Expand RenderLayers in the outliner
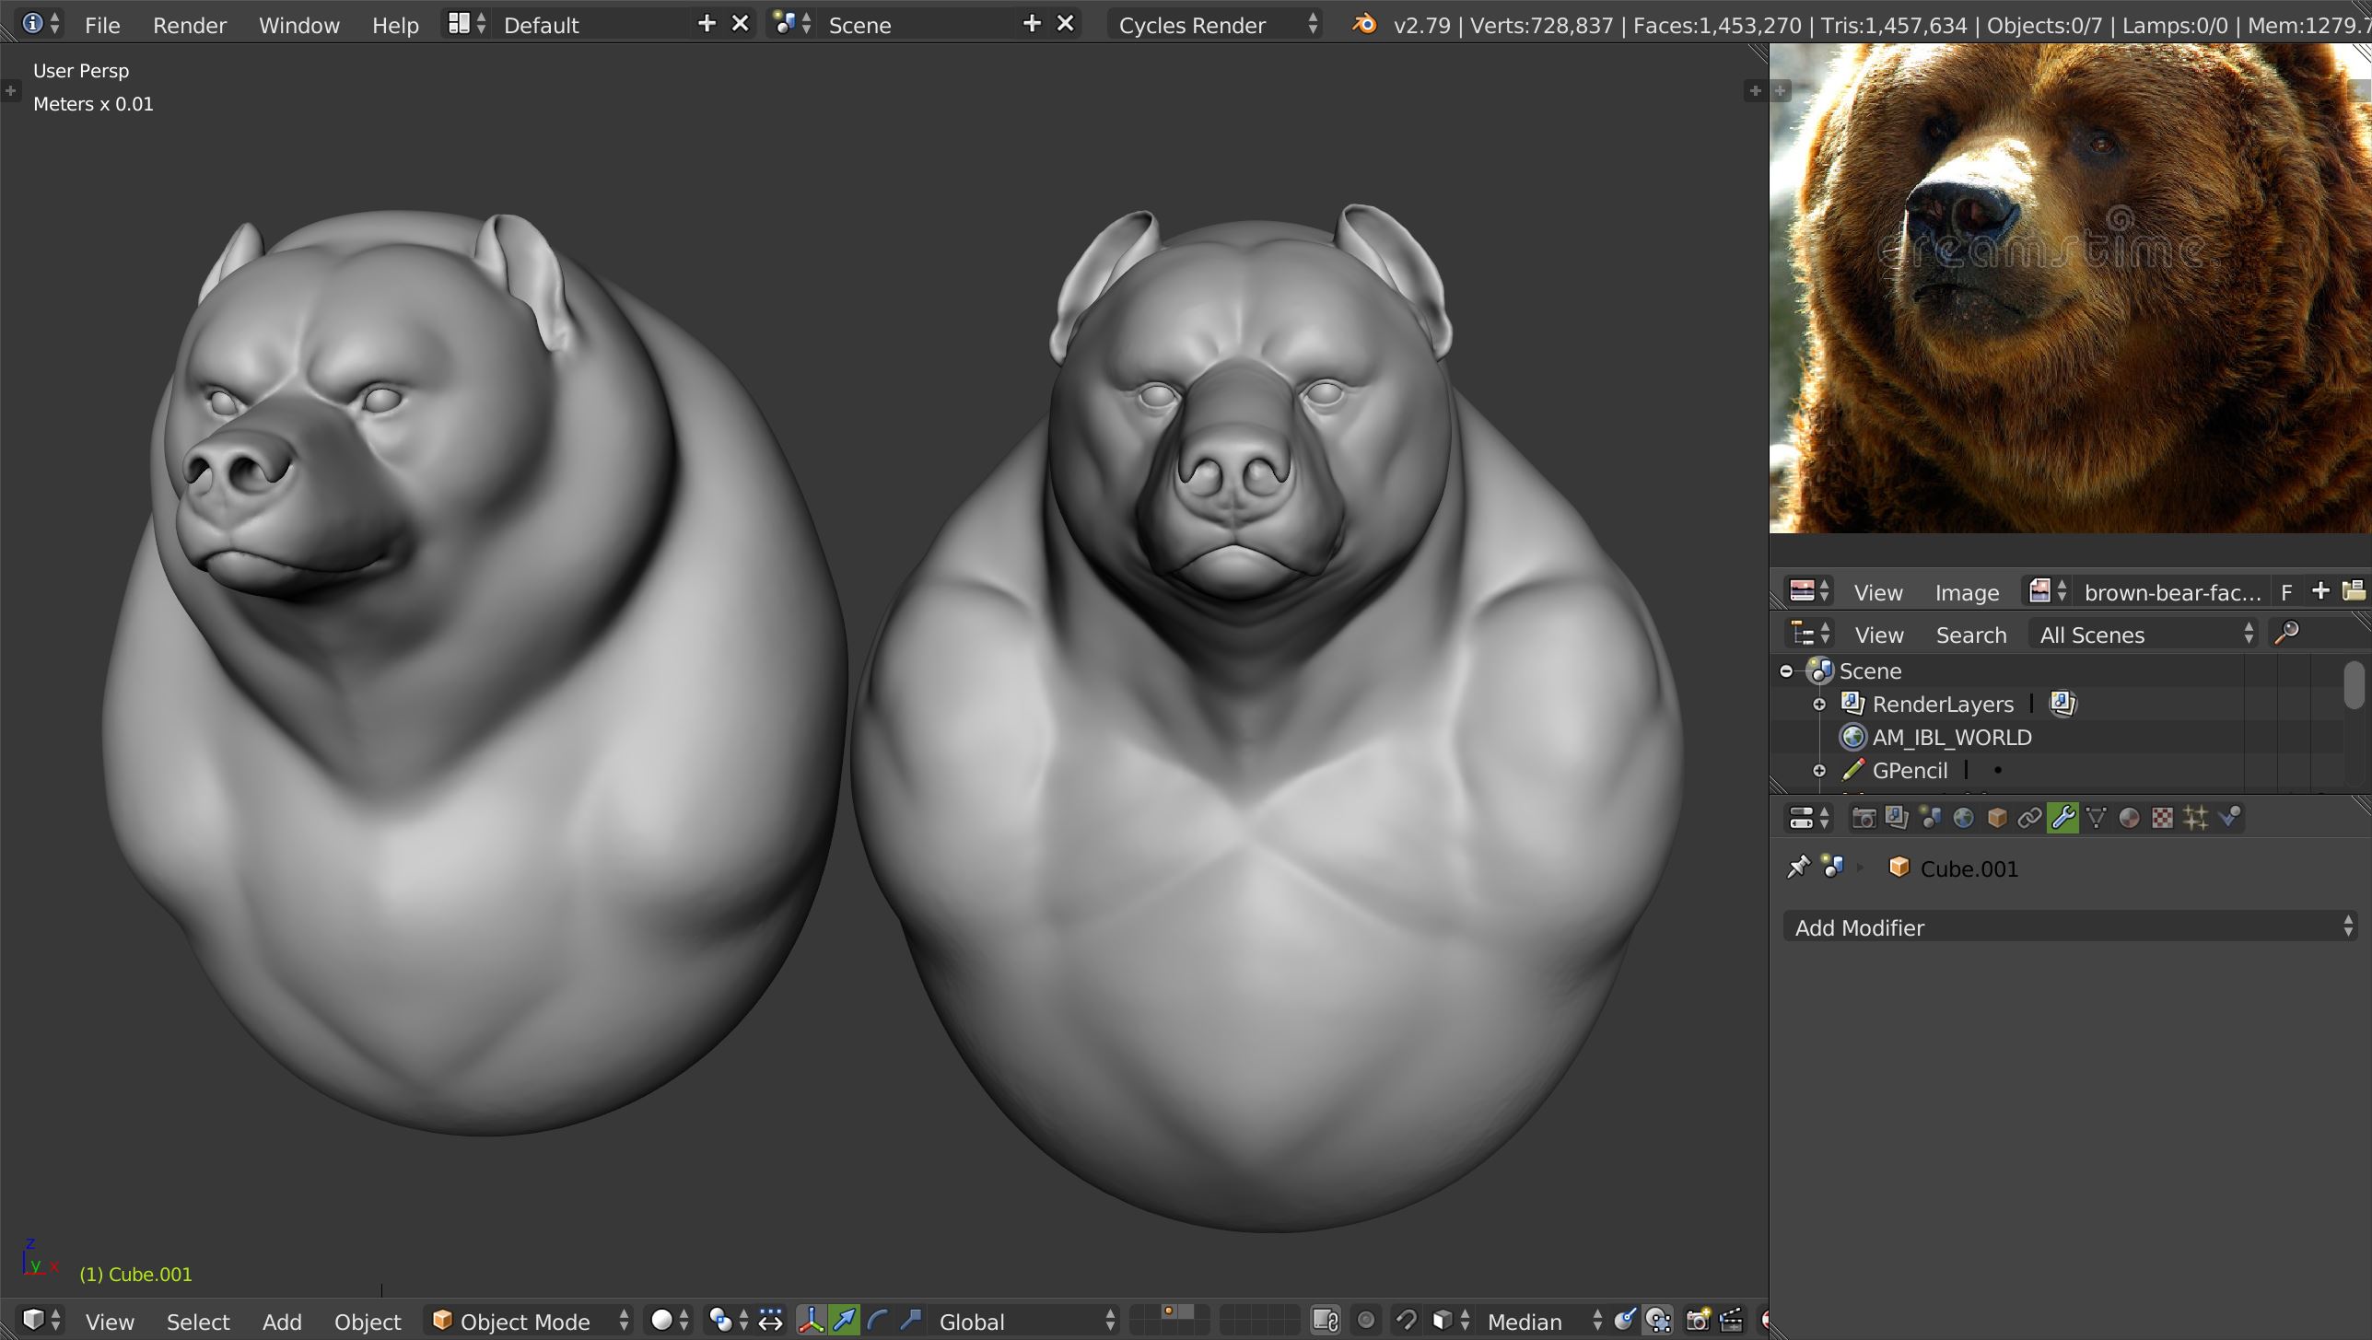This screenshot has height=1340, width=2372. point(1819,704)
